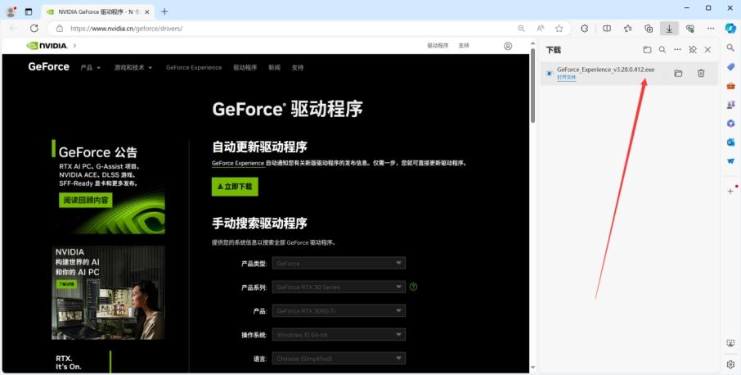741x375 pixels.
Task: Open the 产品系列 dropdown list
Action: 339,287
